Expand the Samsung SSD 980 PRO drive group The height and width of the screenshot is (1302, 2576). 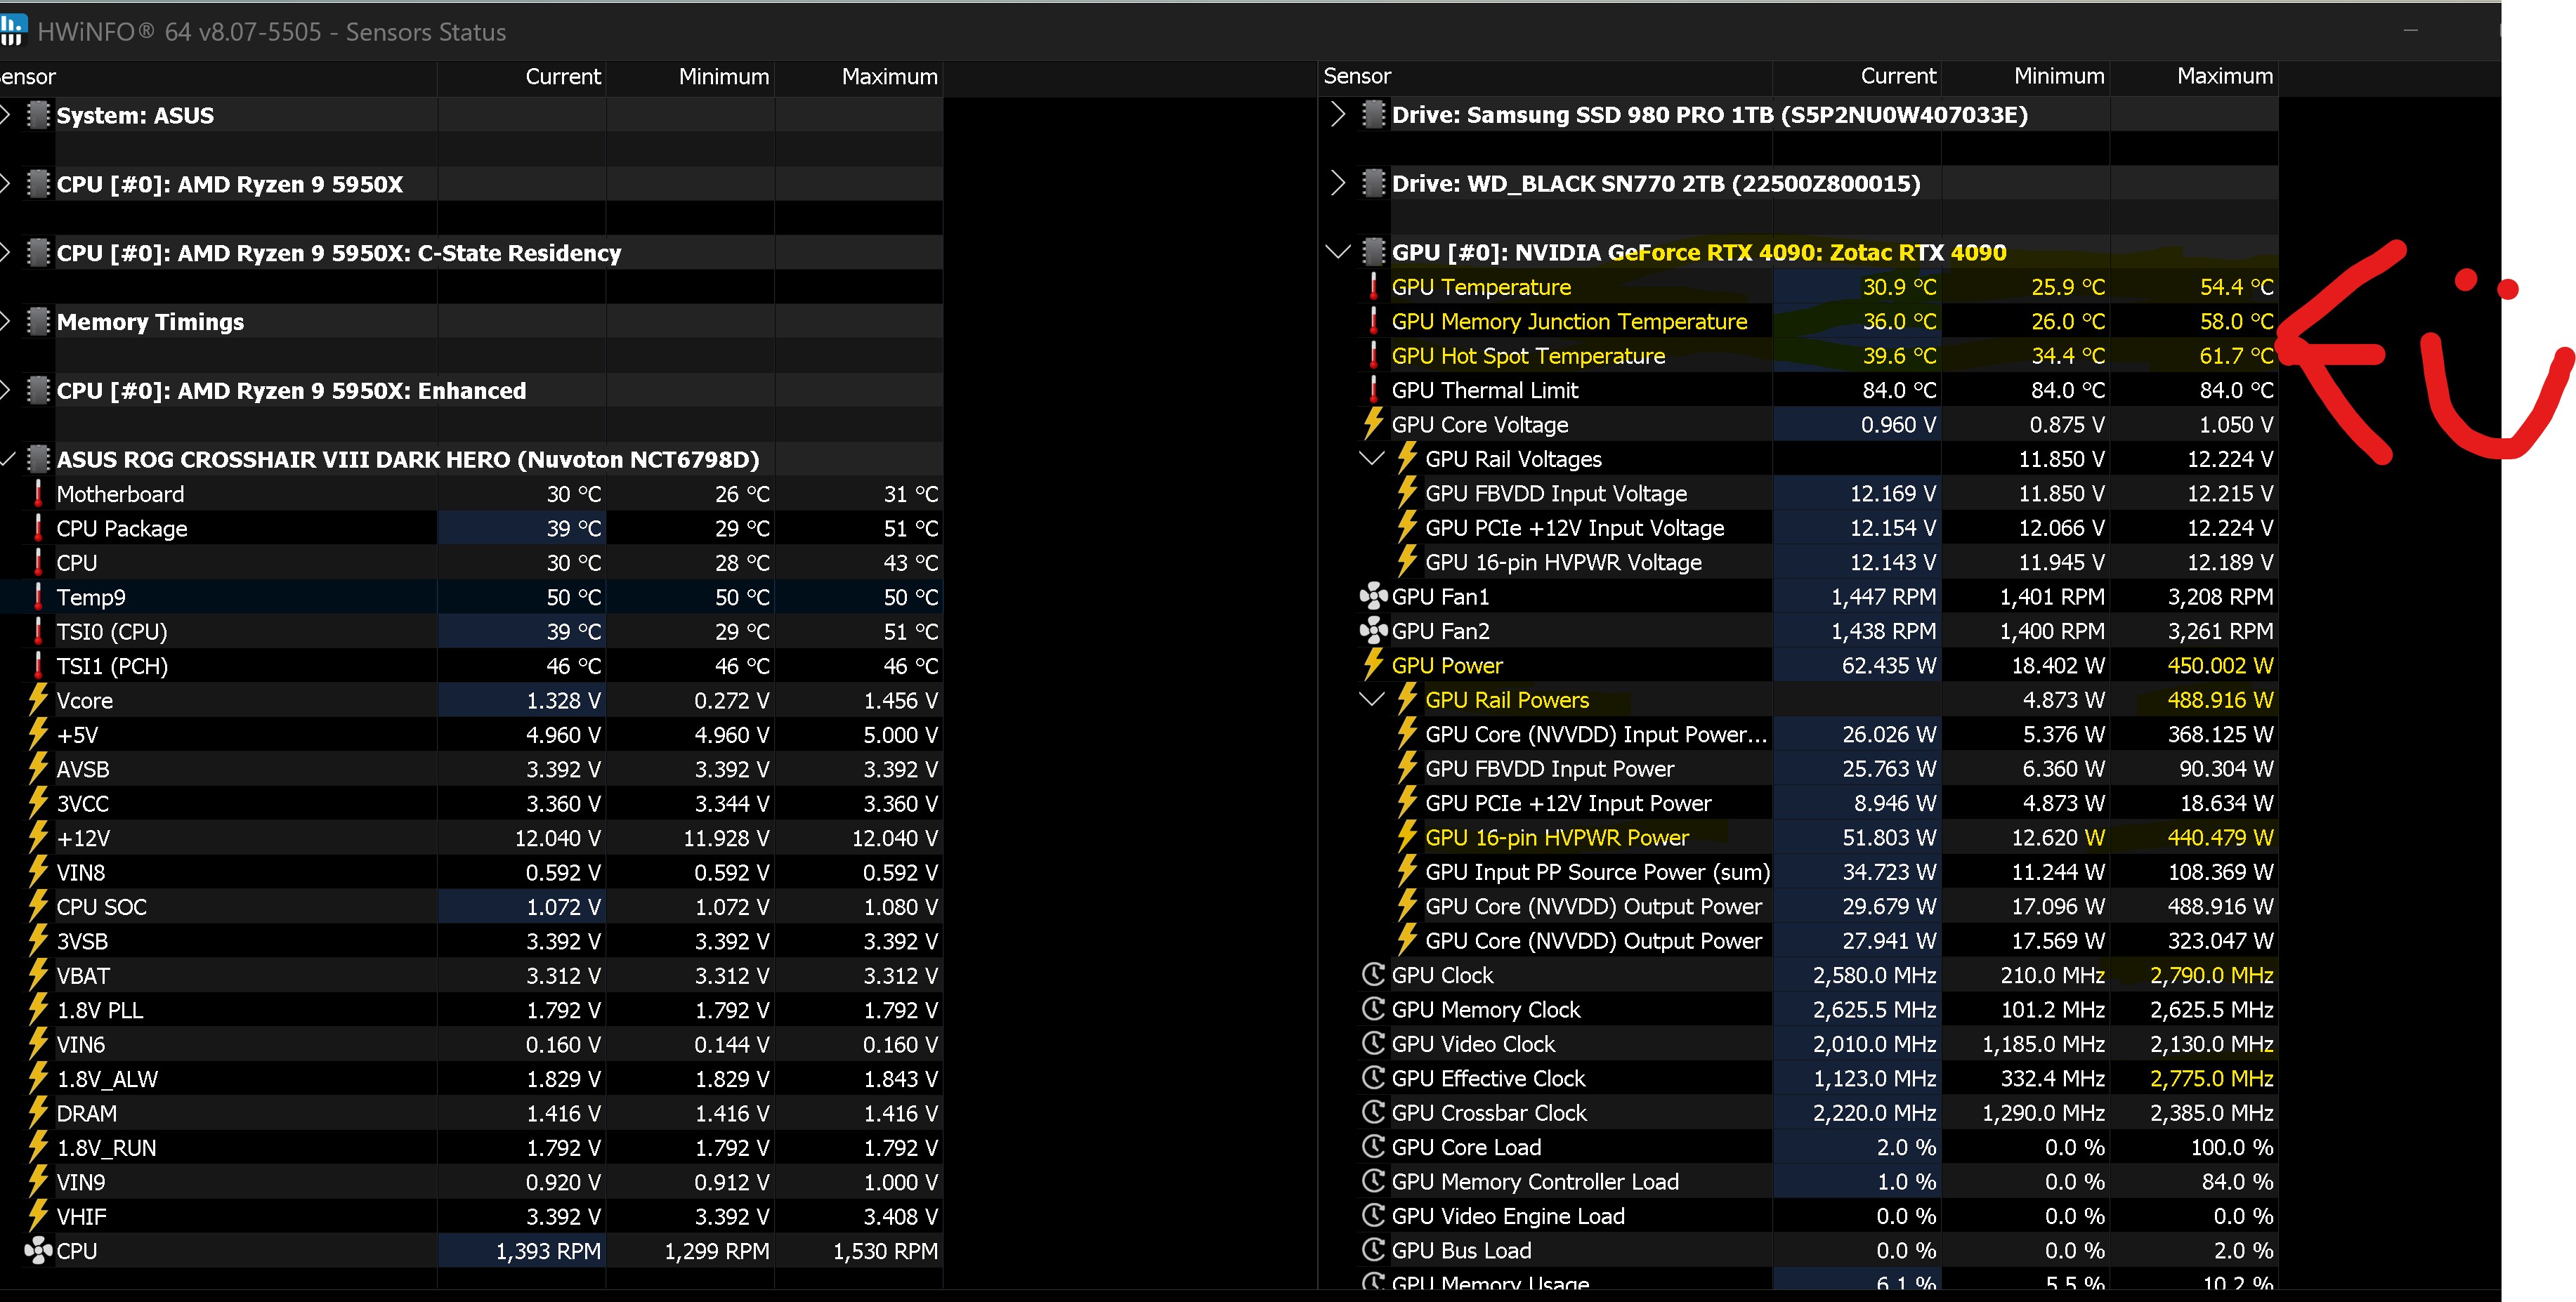1338,114
